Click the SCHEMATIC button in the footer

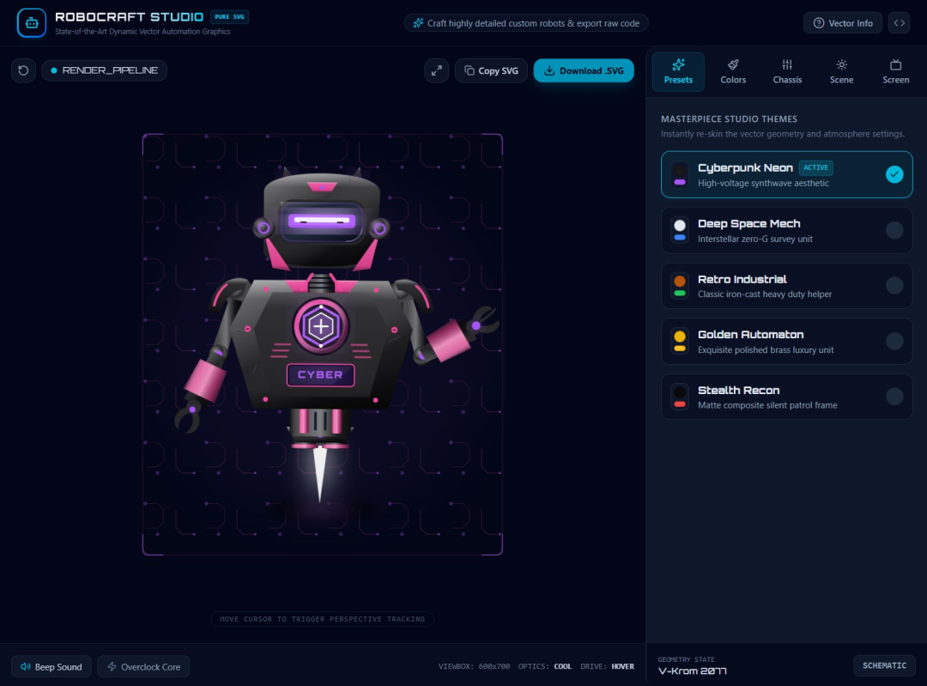pyautogui.click(x=884, y=666)
